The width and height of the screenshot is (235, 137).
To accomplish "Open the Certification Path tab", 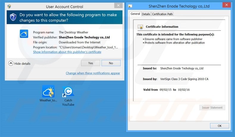I will point(162,14).
